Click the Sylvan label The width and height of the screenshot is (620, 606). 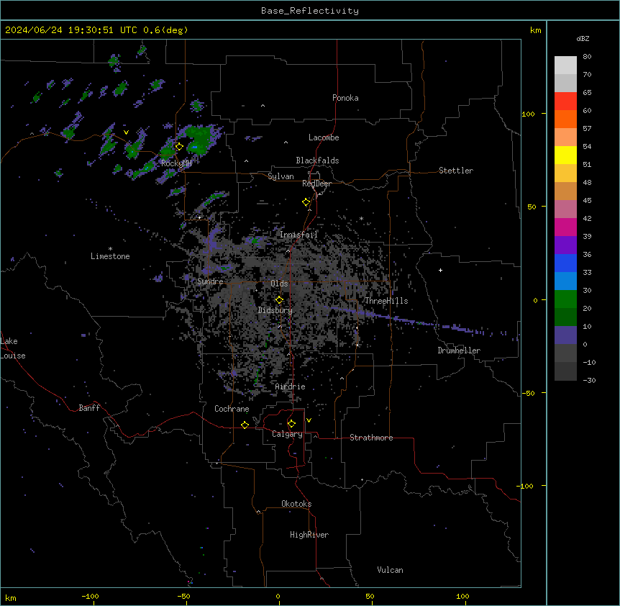[x=281, y=176]
